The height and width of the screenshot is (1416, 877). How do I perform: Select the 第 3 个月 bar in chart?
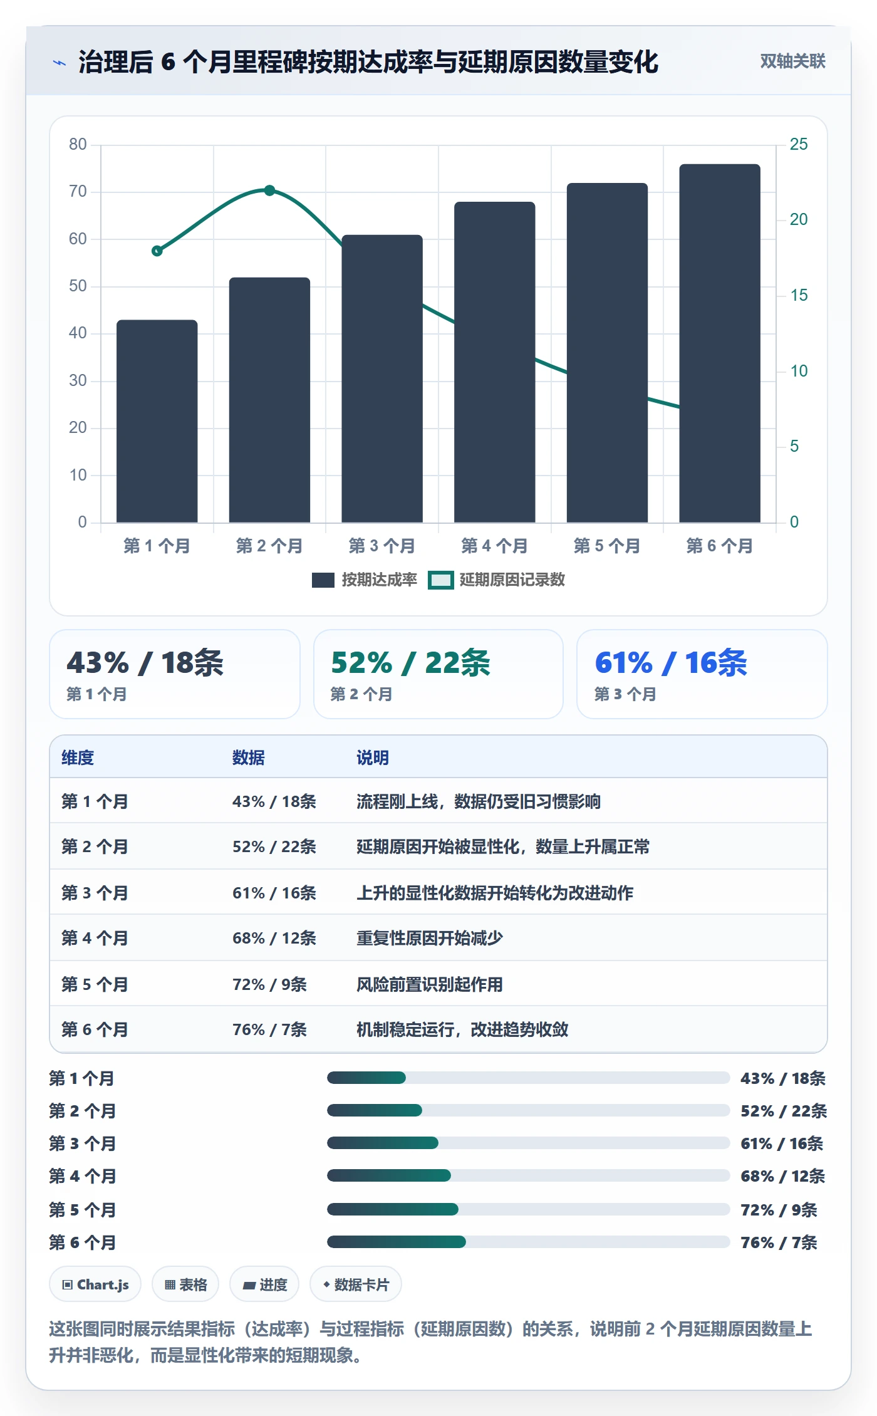pos(382,378)
